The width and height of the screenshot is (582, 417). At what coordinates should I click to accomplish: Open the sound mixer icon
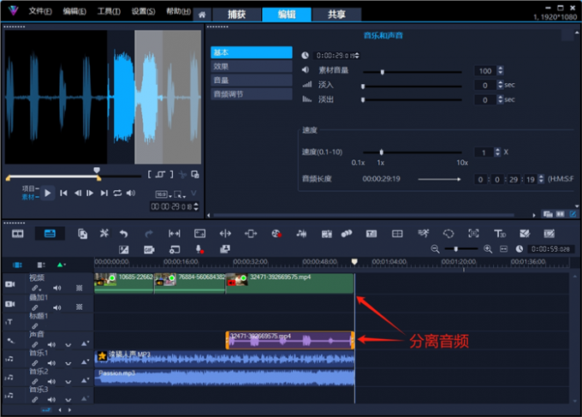[301, 234]
